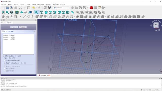Open the Measure menu

[48, 5]
